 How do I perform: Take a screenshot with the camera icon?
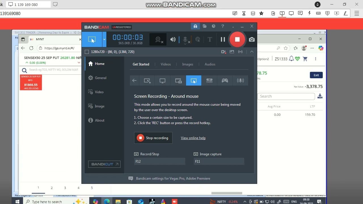[252, 39]
